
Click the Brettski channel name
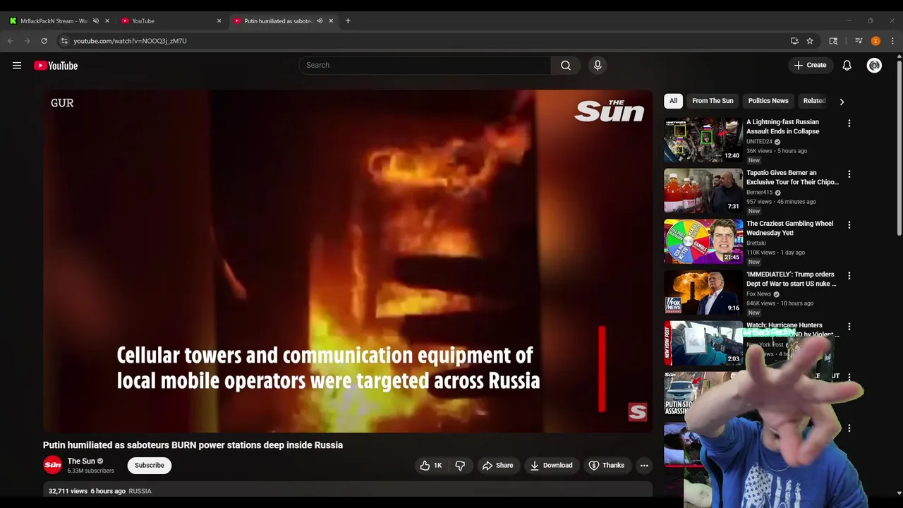point(756,243)
